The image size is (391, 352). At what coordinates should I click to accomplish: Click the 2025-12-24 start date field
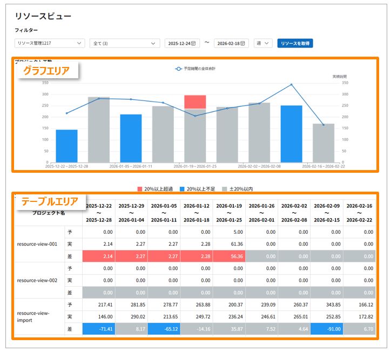[177, 43]
